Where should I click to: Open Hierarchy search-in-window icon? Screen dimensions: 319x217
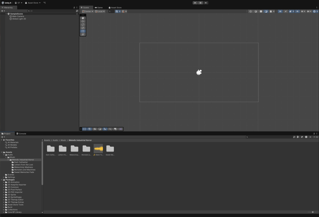pyautogui.click(x=77, y=11)
